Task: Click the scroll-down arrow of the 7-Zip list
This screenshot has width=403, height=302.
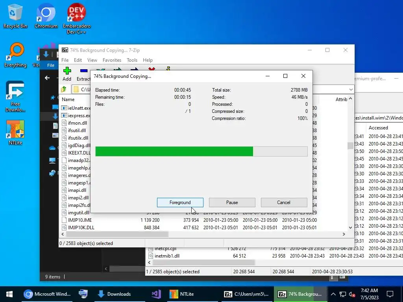Action: point(350,228)
